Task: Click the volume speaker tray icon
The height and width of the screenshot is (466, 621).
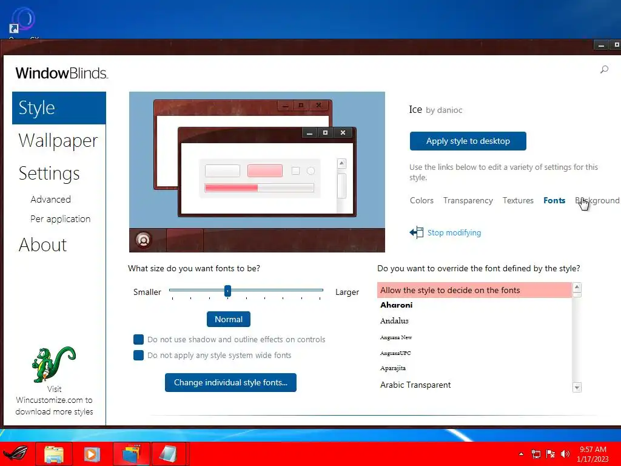Action: click(x=565, y=454)
